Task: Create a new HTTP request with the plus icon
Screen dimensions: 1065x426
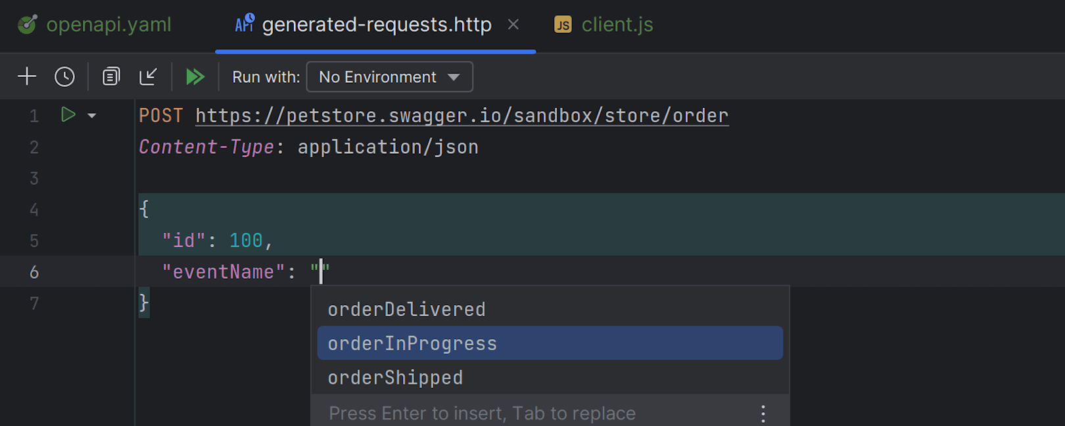Action: [27, 76]
